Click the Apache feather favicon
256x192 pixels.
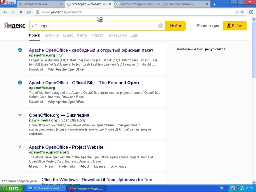tap(20, 147)
